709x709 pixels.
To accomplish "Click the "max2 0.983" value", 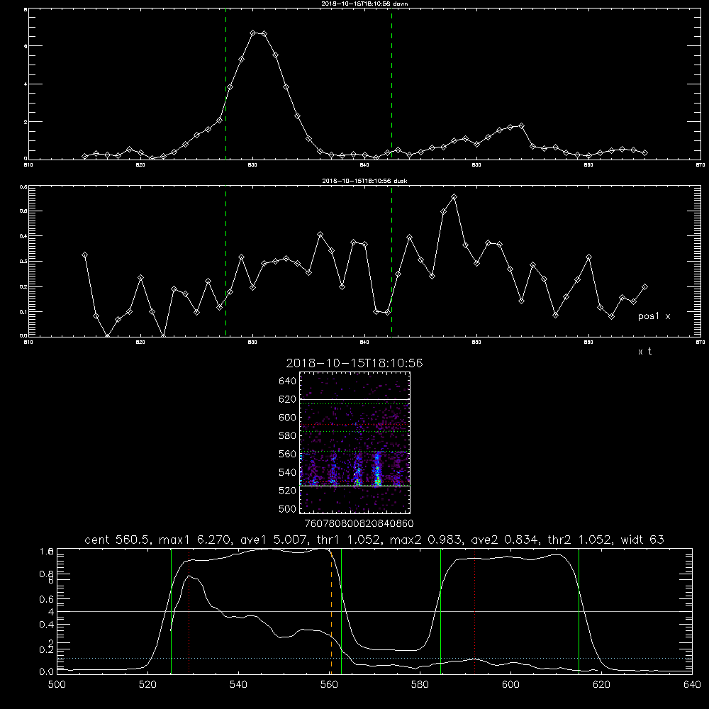I will pos(426,540).
